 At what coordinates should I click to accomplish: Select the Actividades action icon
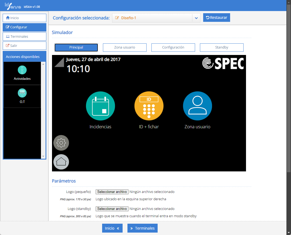(22, 70)
